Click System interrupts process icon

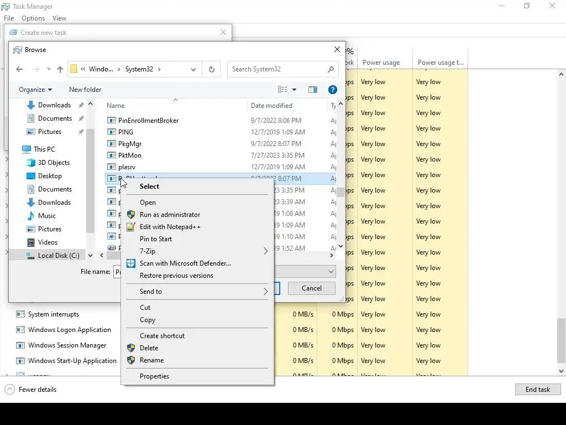(x=20, y=314)
